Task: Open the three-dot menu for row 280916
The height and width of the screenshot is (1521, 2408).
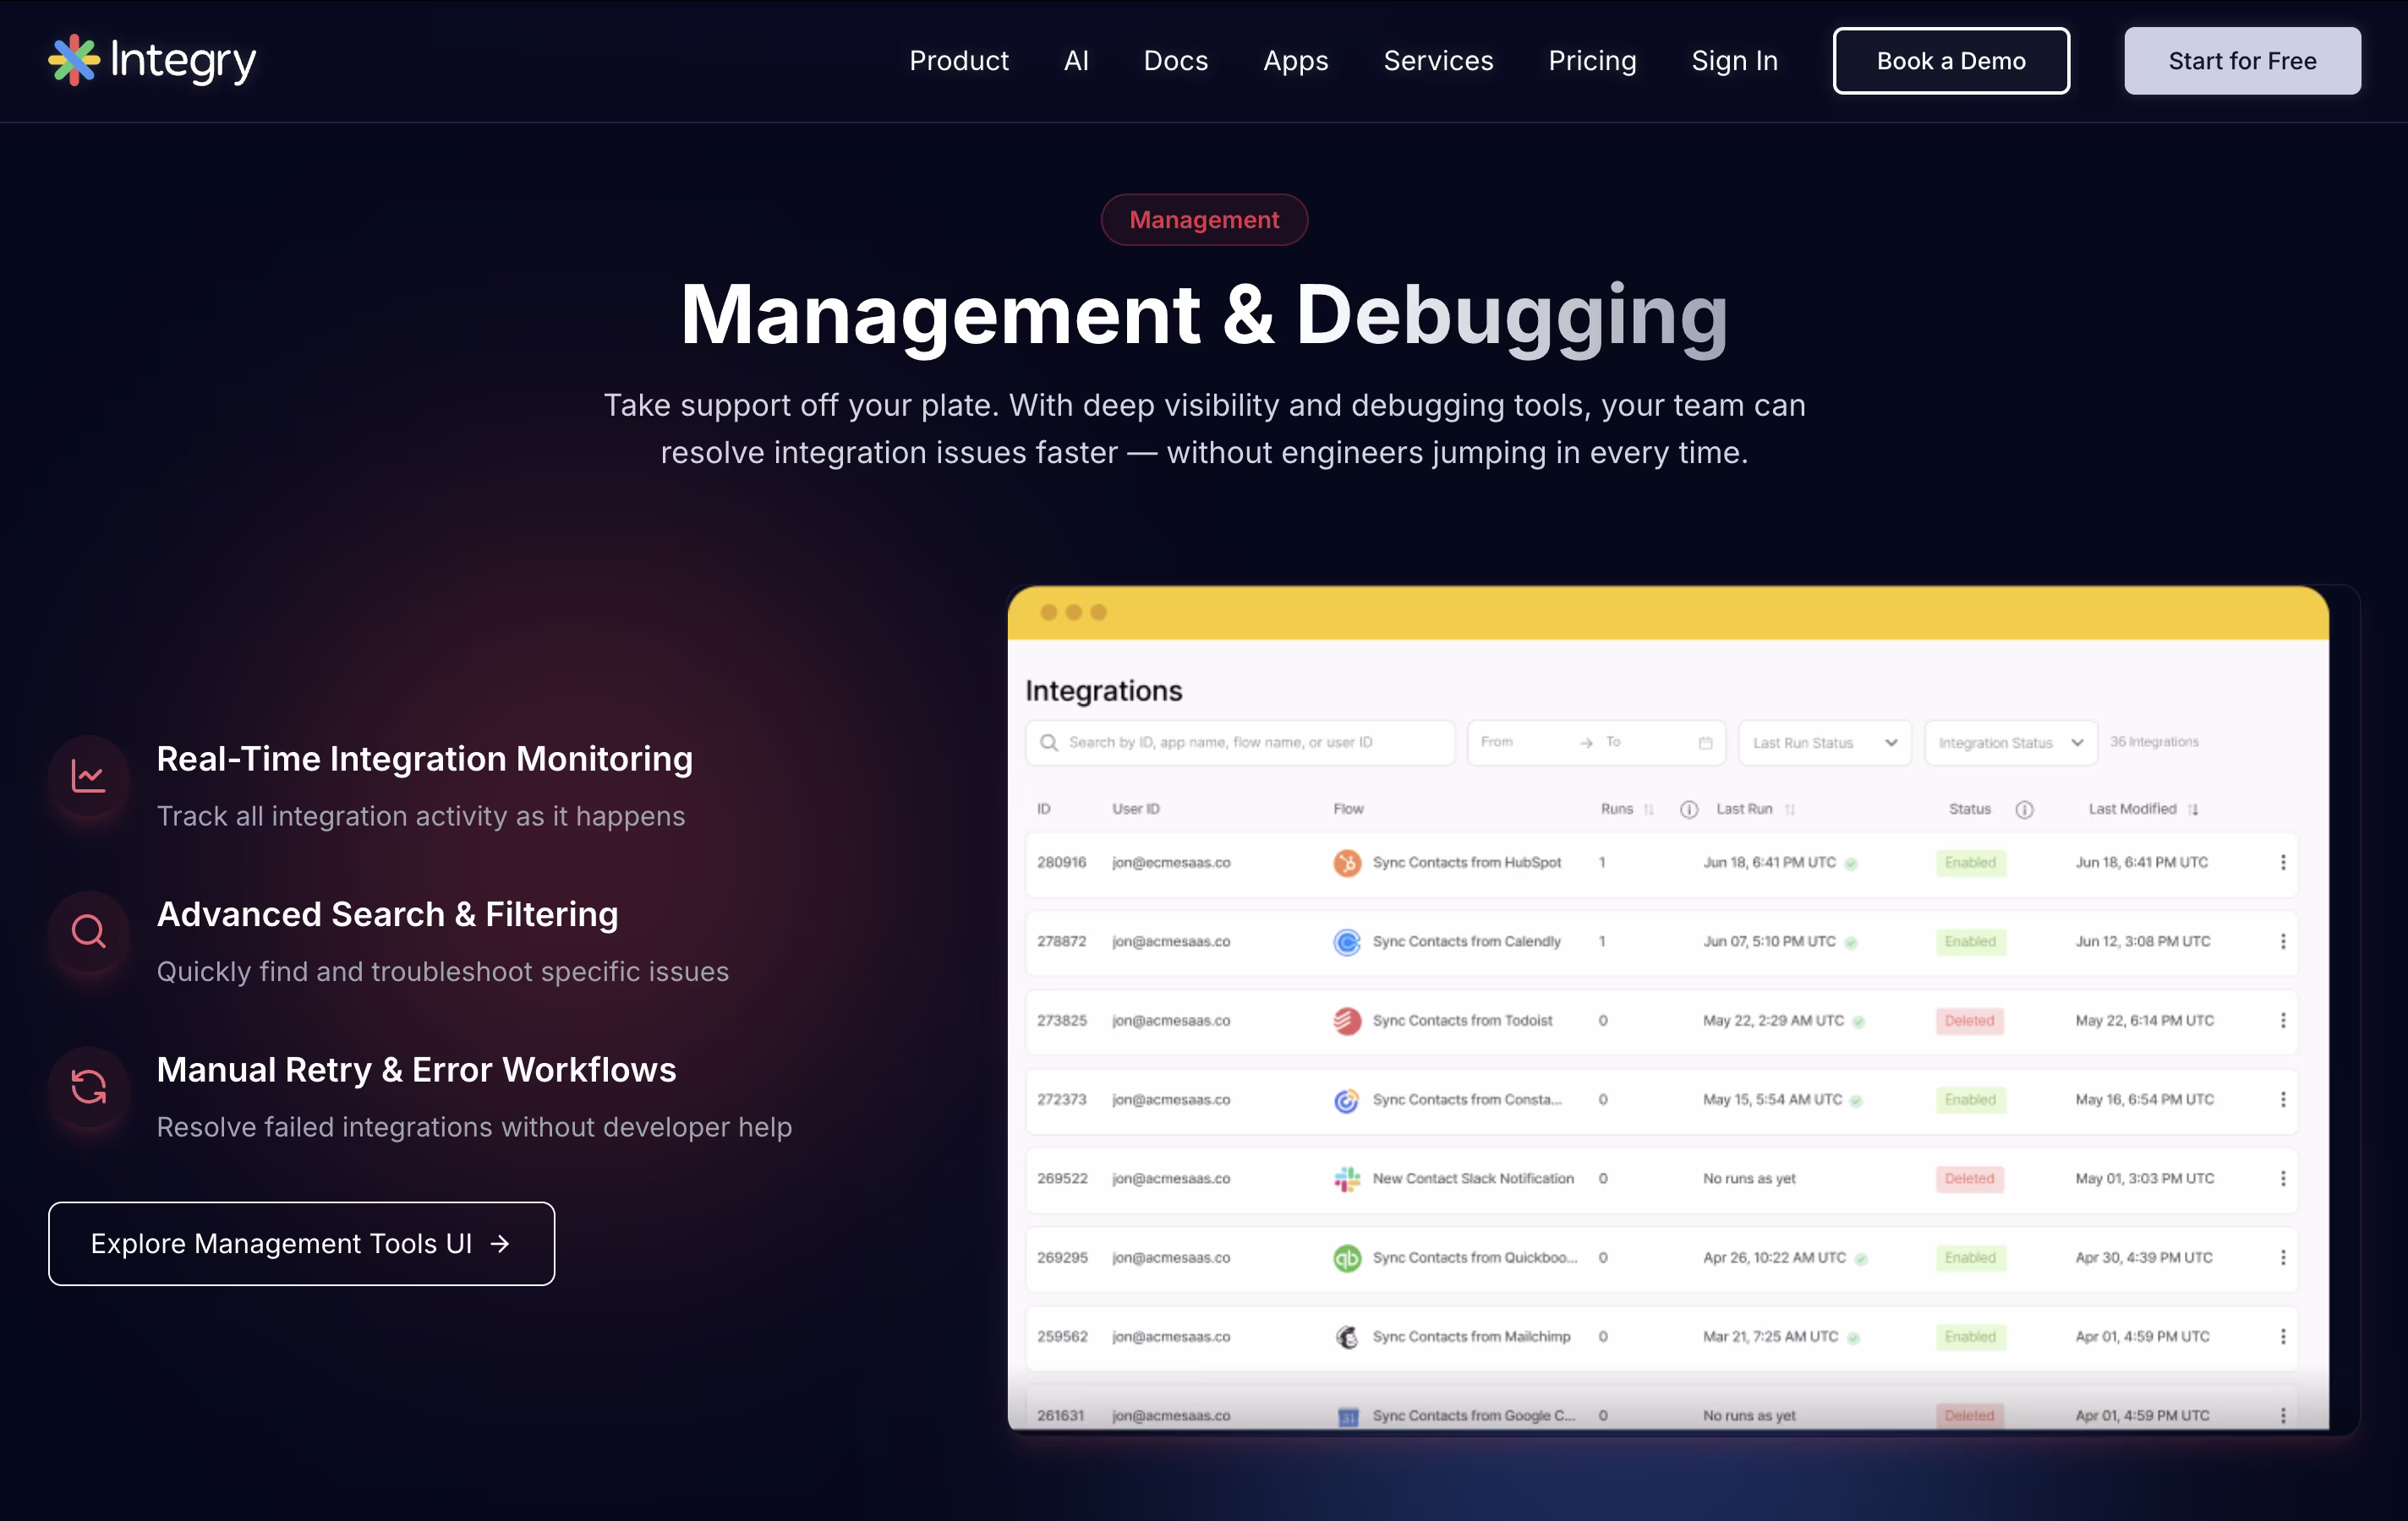Action: [2283, 863]
